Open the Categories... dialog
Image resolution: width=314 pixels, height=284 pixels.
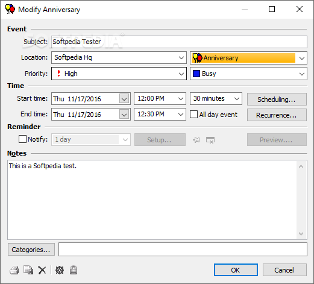pyautogui.click(x=31, y=250)
